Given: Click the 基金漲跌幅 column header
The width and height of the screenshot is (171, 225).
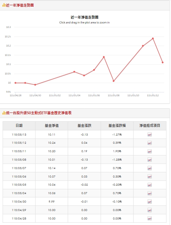Looking at the screenshot, I should coord(117,126).
